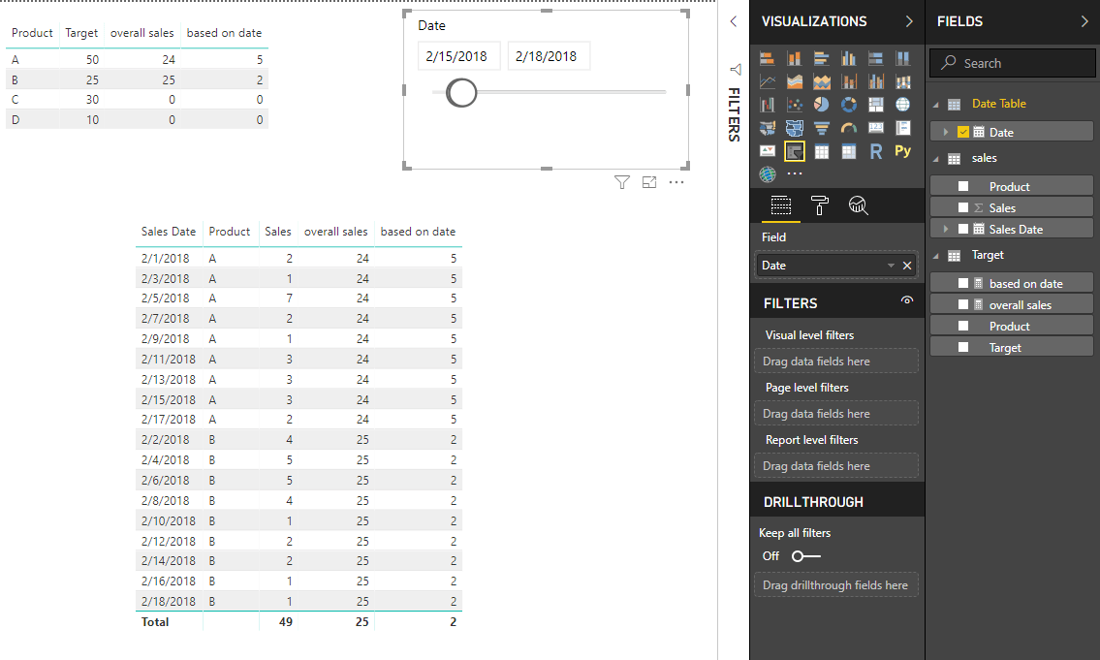Select the Python visual
The width and height of the screenshot is (1100, 660).
pyautogui.click(x=903, y=151)
